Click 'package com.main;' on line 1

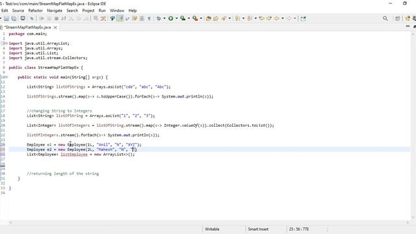[x=28, y=34]
